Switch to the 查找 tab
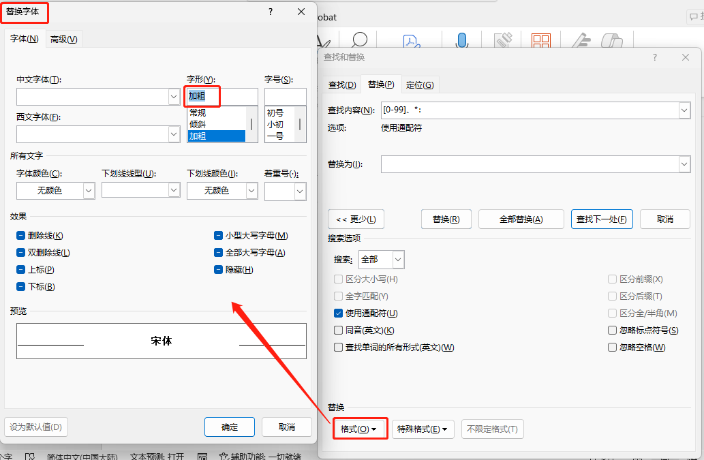The height and width of the screenshot is (460, 704). click(342, 85)
